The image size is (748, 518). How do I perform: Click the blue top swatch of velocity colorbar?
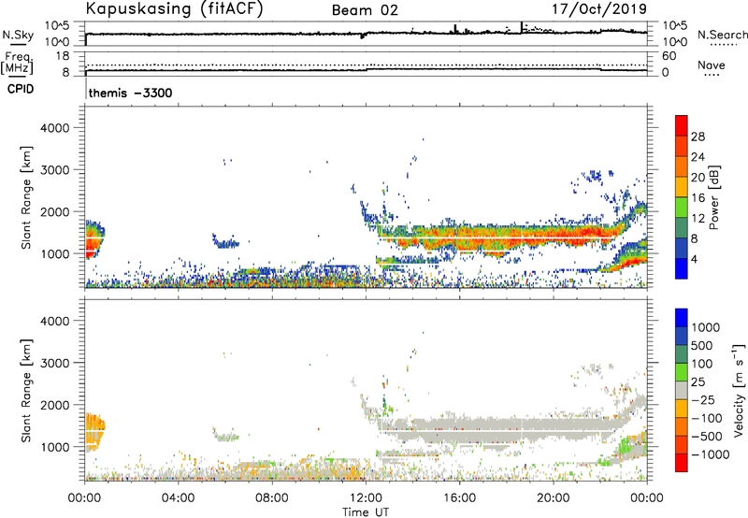[682, 318]
